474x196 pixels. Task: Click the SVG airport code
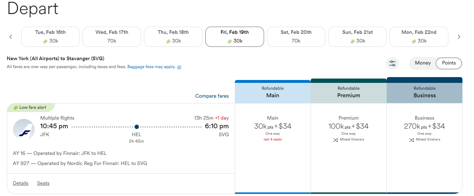(224, 135)
